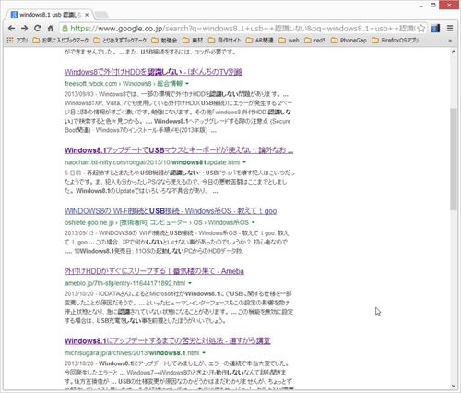Screen dimensions: 461x393
Task: Maximize the Chrome window
Action: [433, 6]
